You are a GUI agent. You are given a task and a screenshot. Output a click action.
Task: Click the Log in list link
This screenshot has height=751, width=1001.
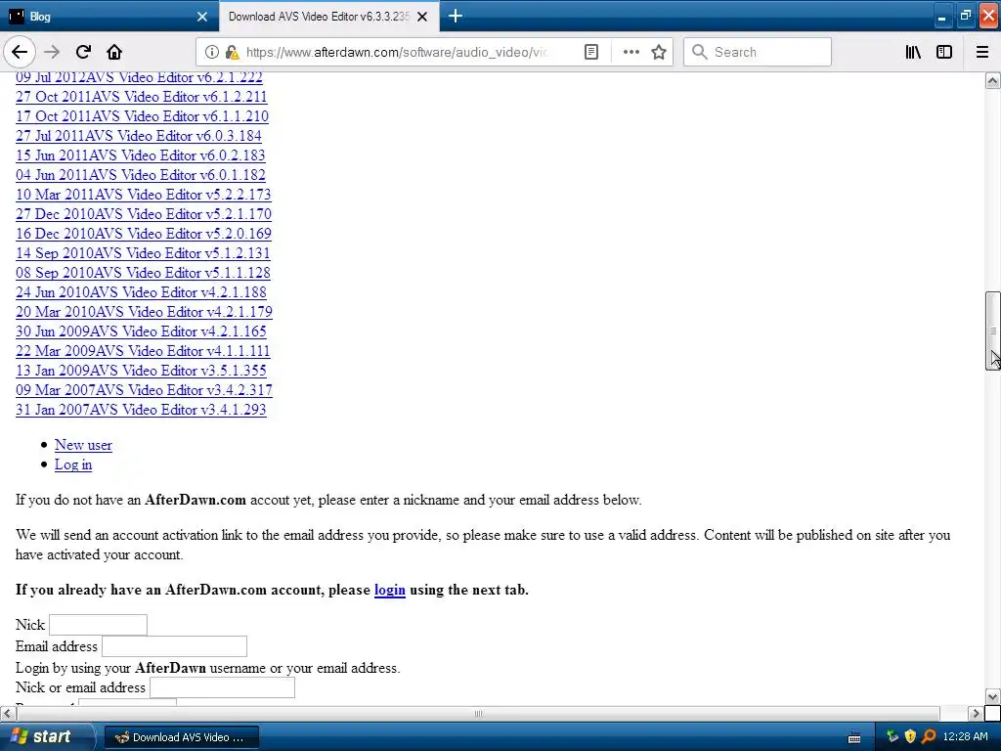point(73,464)
